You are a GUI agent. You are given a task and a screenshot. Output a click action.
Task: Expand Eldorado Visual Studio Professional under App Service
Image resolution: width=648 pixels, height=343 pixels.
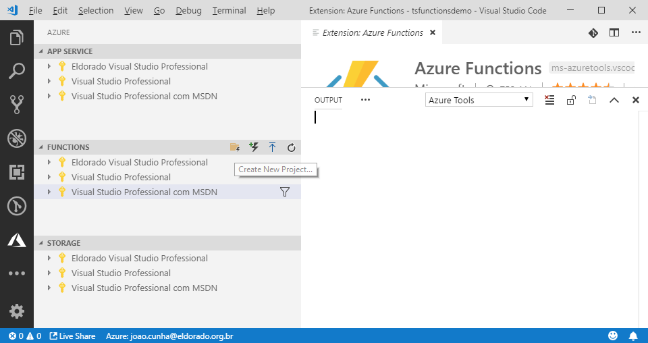click(x=49, y=66)
